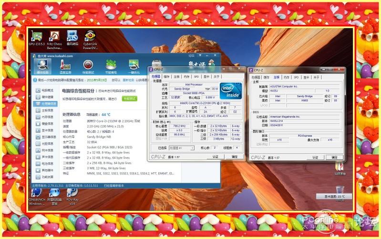
Task: Select 其他硬件 other hardware in Ludashi sidebar
Action: point(45,170)
